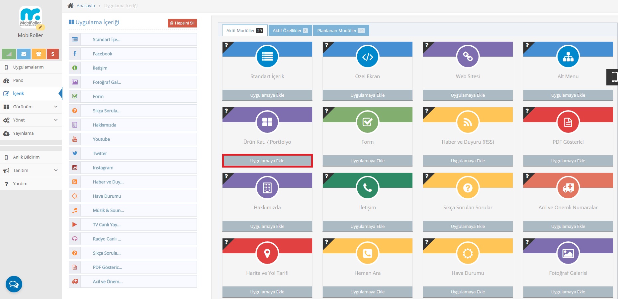Image resolution: width=618 pixels, height=299 pixels.
Task: Click the Sıkça Sorulan Sorular question icon
Action: tap(468, 188)
